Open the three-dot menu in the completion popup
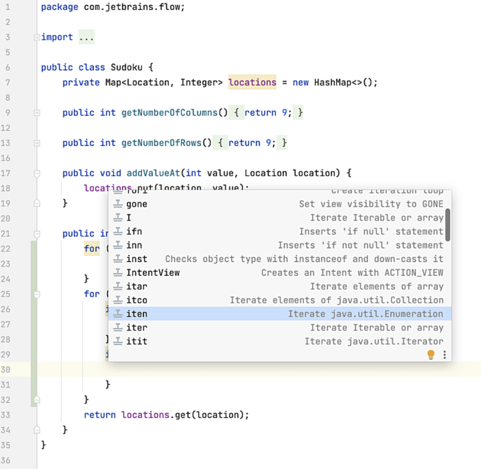The image size is (481, 469). click(444, 354)
